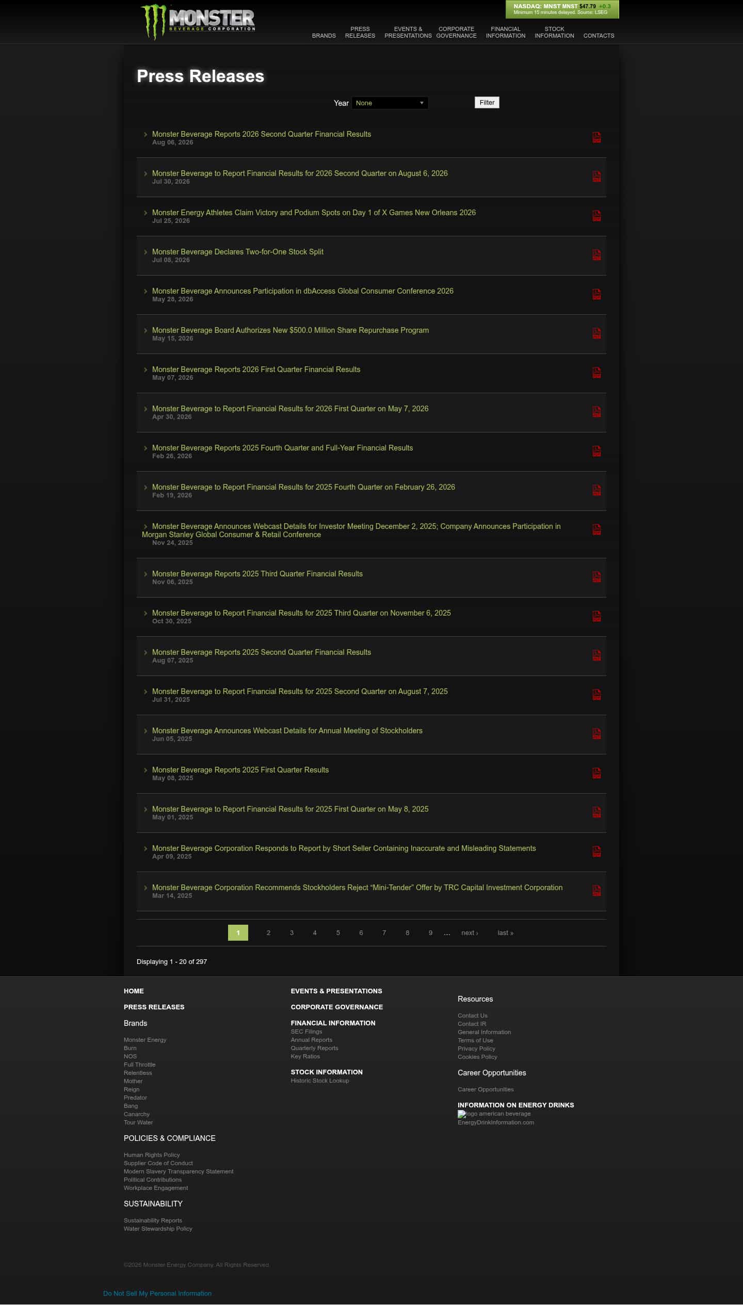The image size is (743, 1305).
Task: Open Corporate Governance in top navigation
Action: [456, 33]
